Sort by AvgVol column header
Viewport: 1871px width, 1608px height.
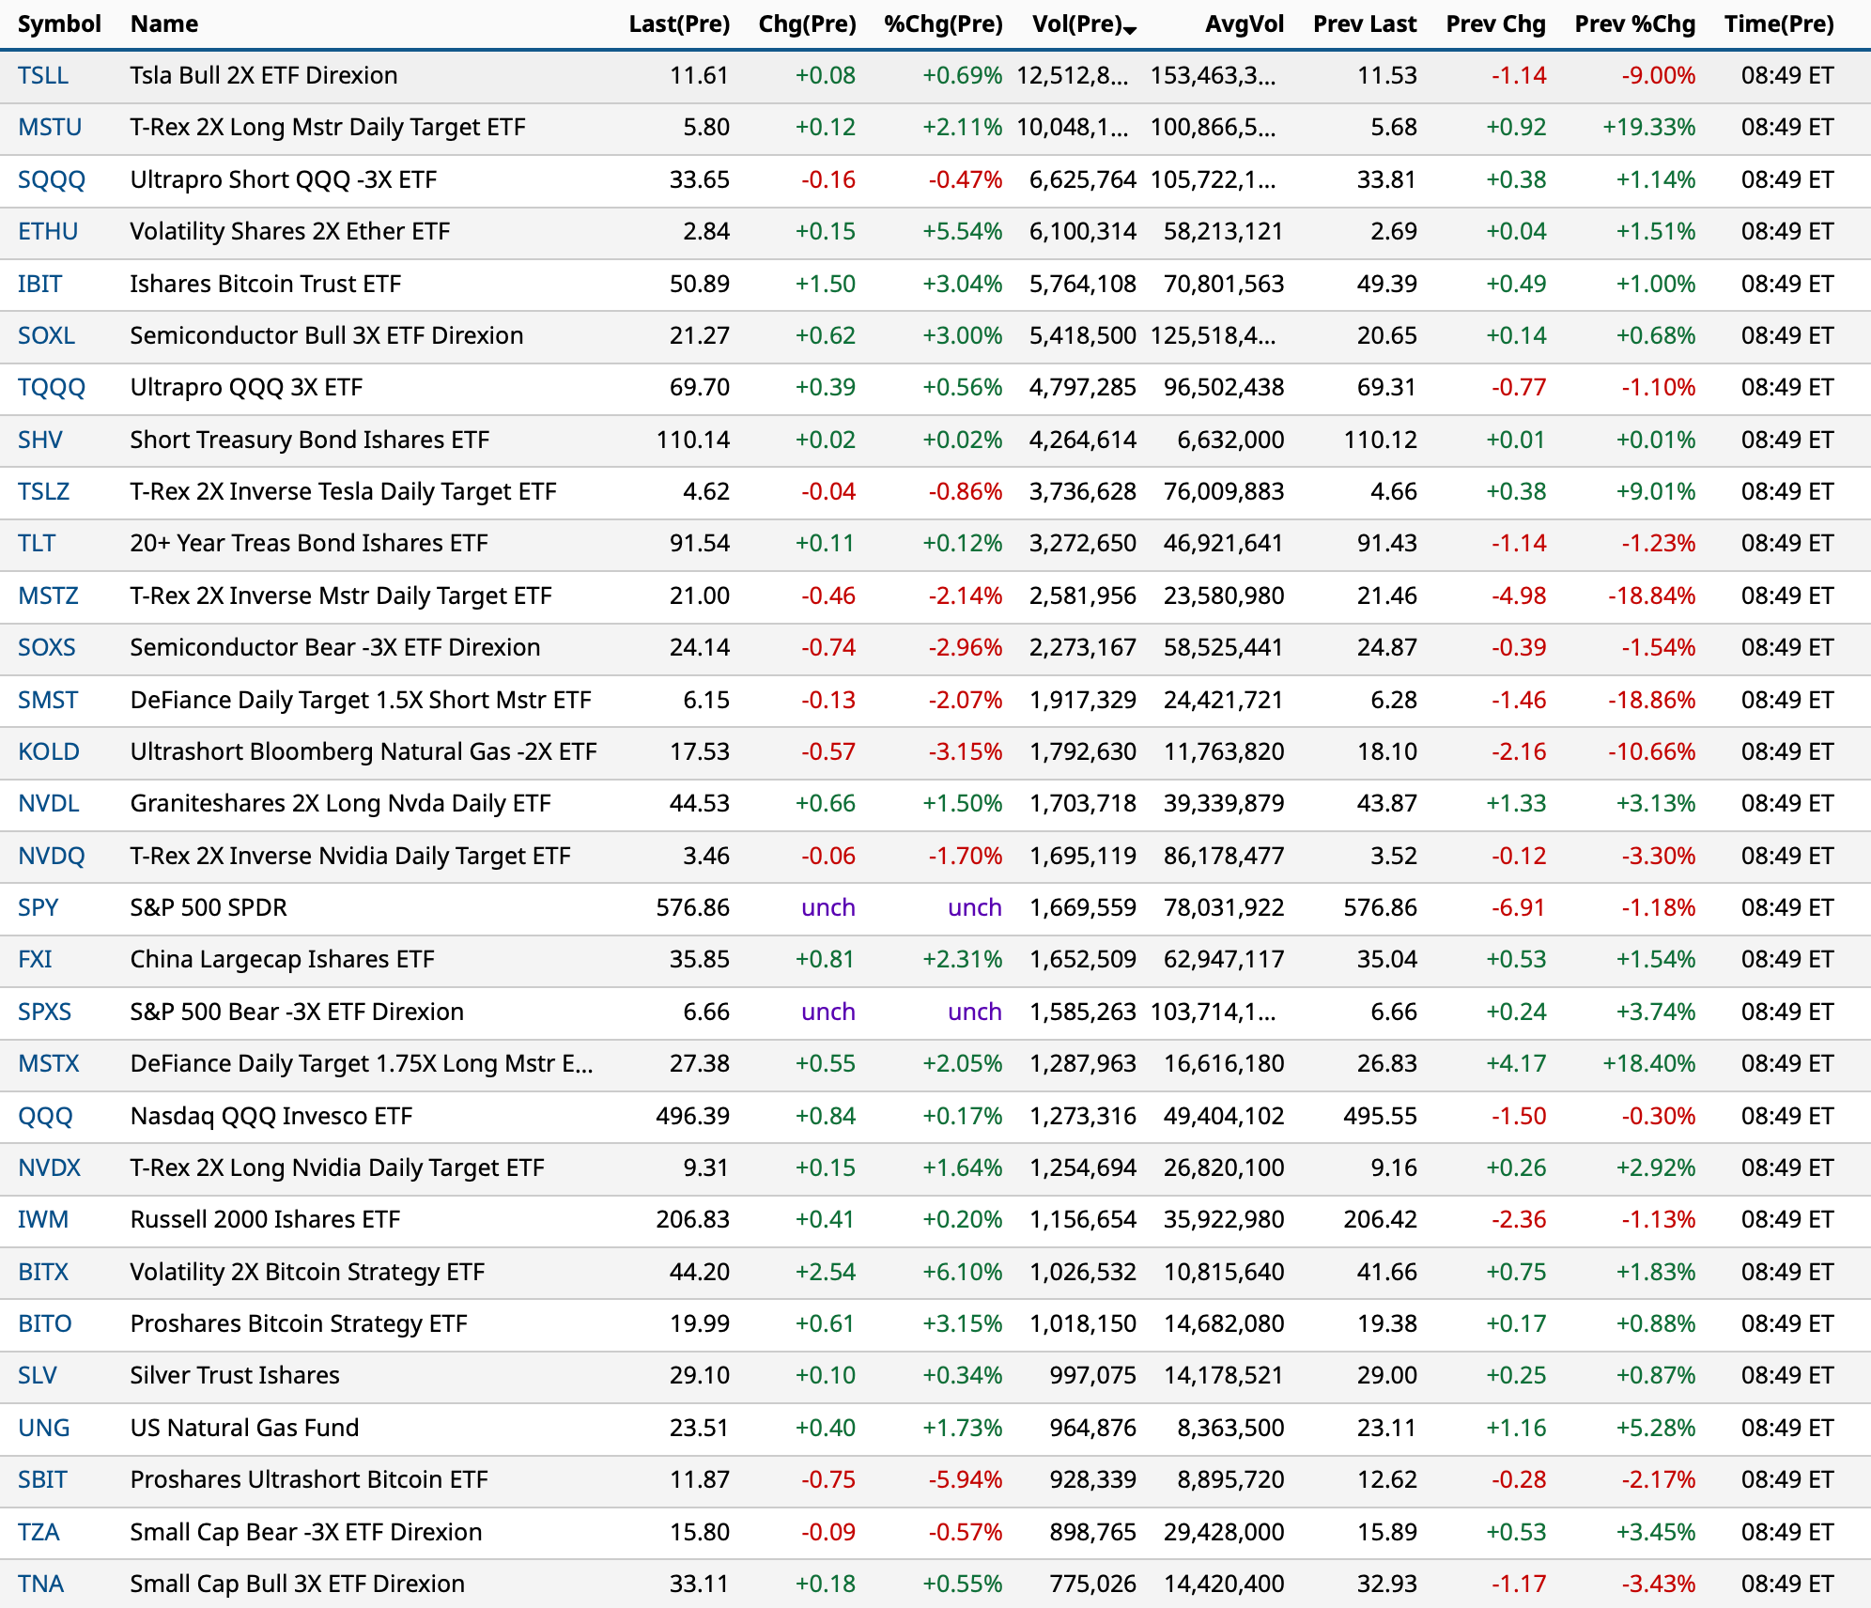tap(1244, 24)
